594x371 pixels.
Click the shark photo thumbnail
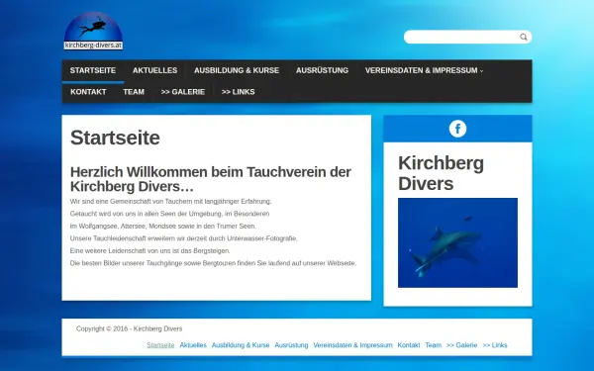(457, 242)
